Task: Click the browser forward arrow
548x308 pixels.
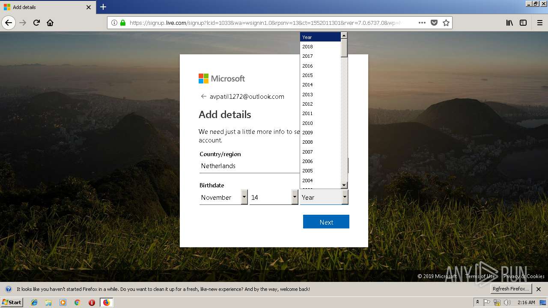Action: click(x=23, y=23)
